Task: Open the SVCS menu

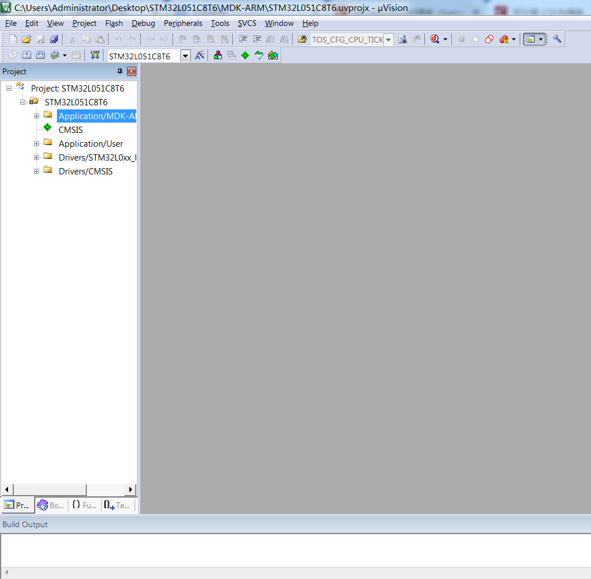Action: pos(247,24)
